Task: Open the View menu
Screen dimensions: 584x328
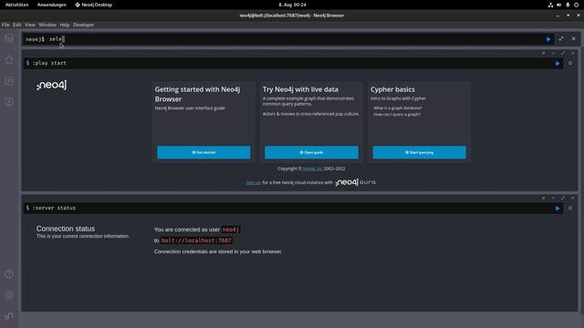Action: pyautogui.click(x=30, y=25)
